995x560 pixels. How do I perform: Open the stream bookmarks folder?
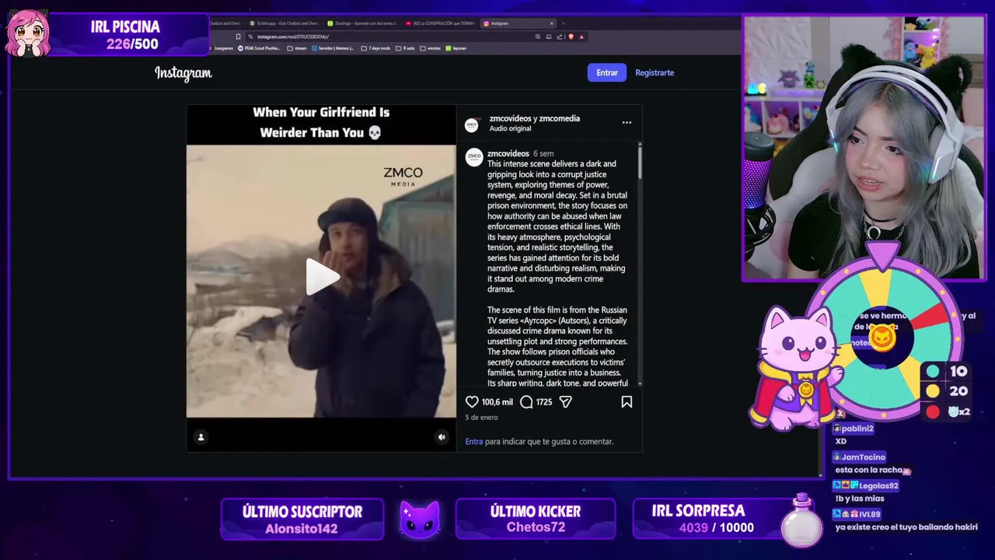coord(297,48)
